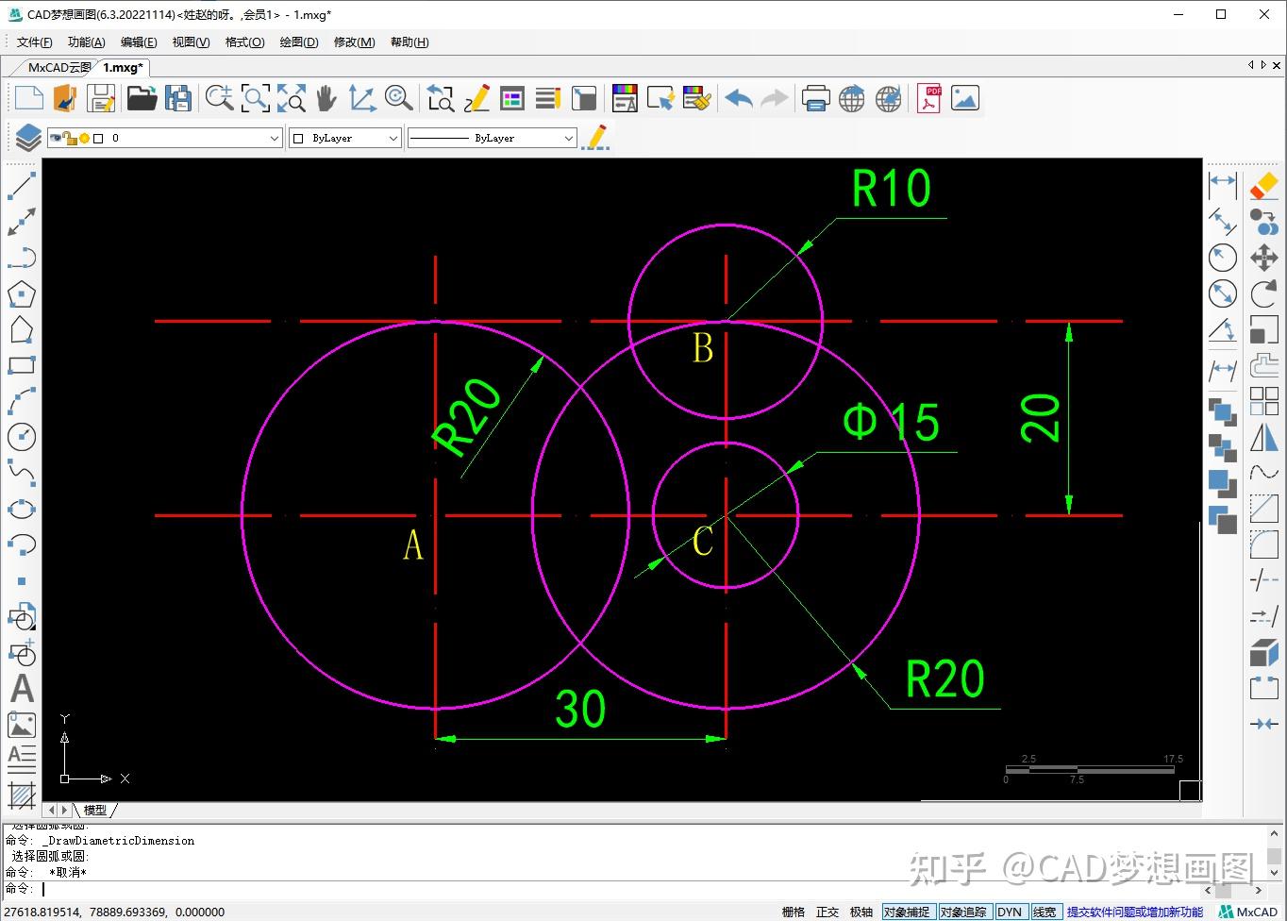Switch to the MxCAD云图 tab

pyautogui.click(x=58, y=67)
